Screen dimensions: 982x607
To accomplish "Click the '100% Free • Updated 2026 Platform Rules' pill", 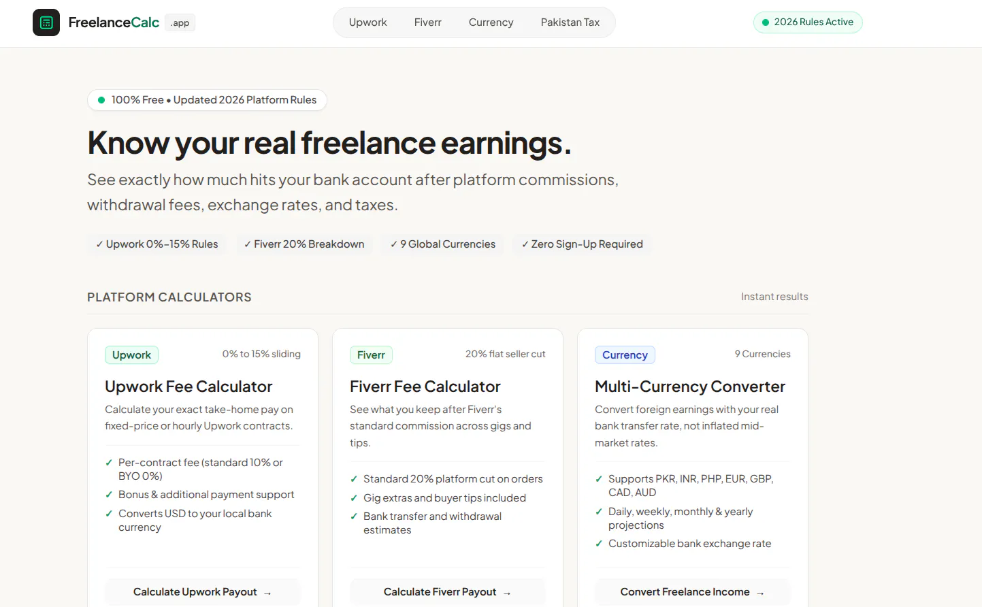I will (207, 100).
